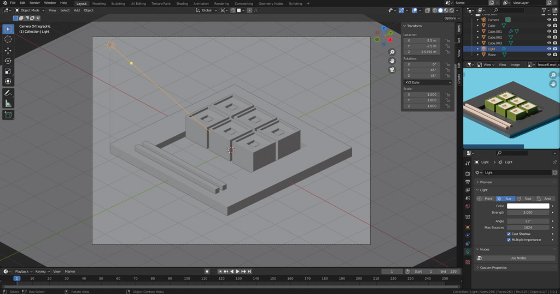The width and height of the screenshot is (560, 294).
Task: Choose the Add Cube tool
Action: (x=8, y=115)
